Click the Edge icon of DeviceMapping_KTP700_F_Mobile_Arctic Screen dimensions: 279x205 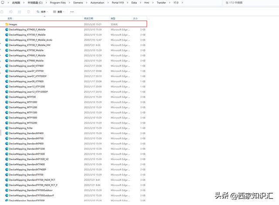(7, 40)
